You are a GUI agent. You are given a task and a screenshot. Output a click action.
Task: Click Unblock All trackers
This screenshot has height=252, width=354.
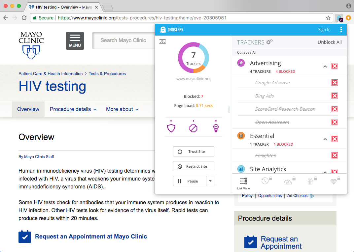point(330,42)
